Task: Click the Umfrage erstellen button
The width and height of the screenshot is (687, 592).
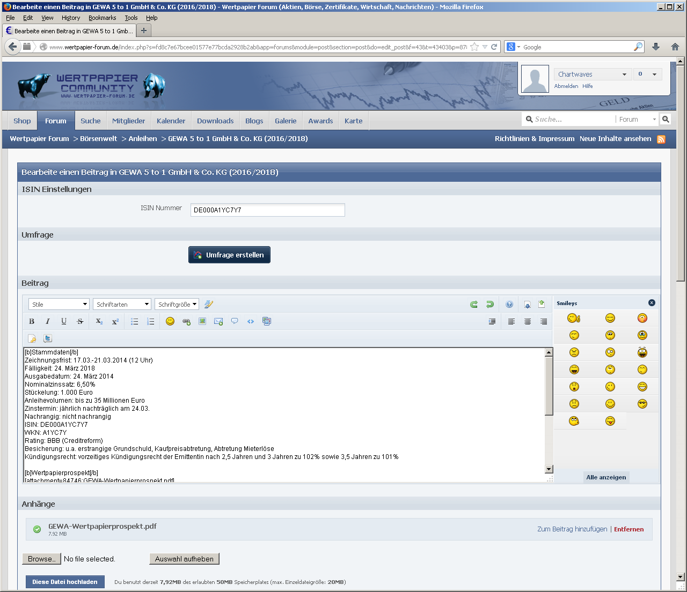Action: 229,255
